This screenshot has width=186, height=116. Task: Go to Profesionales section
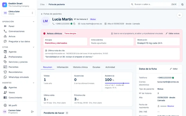(18, 57)
